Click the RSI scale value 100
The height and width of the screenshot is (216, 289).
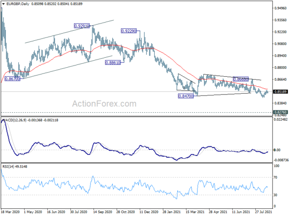(276, 166)
